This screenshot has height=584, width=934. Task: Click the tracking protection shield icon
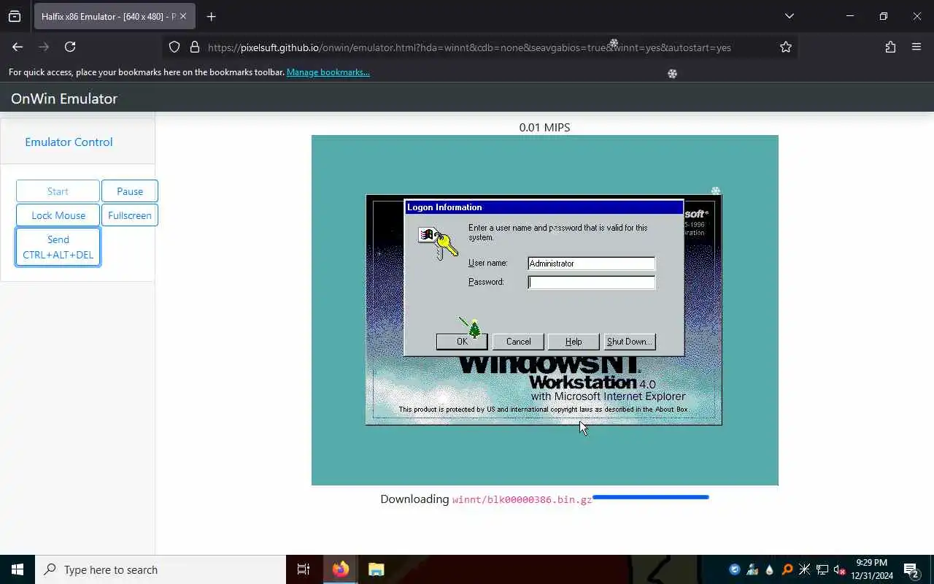[x=174, y=47]
